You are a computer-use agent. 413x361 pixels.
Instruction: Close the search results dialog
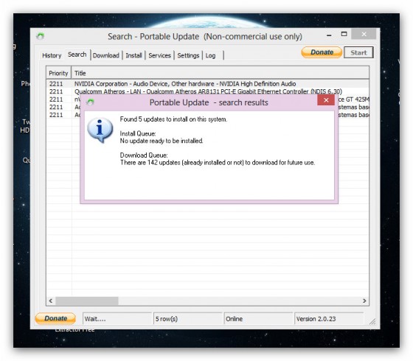326,100
